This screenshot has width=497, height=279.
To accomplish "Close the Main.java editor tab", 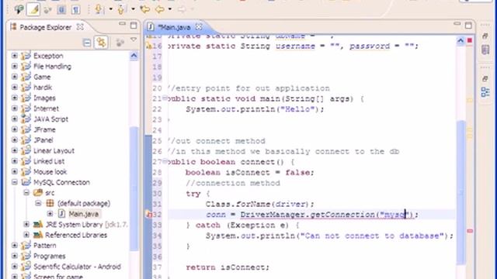I will [x=199, y=27].
